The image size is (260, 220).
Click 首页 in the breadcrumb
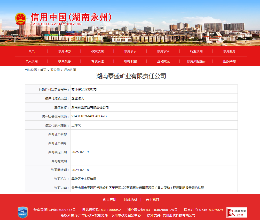pyautogui.click(x=43, y=70)
